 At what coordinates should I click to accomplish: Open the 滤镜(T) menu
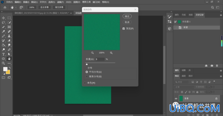pyautogui.click(x=60, y=2)
